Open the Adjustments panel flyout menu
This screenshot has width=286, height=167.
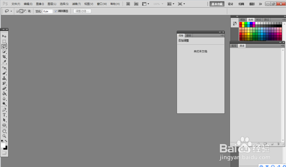tap(222, 35)
